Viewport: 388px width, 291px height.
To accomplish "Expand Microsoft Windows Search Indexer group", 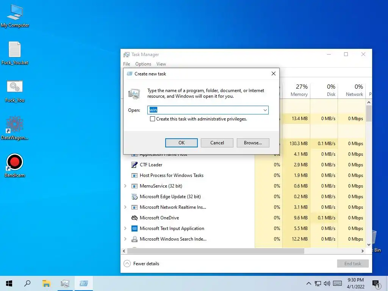I will click(x=125, y=239).
